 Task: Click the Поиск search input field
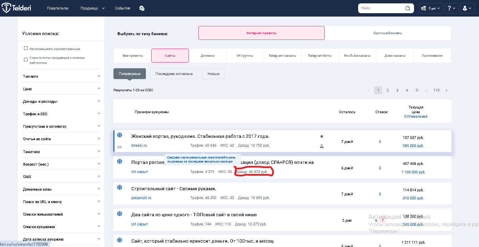pos(383,8)
